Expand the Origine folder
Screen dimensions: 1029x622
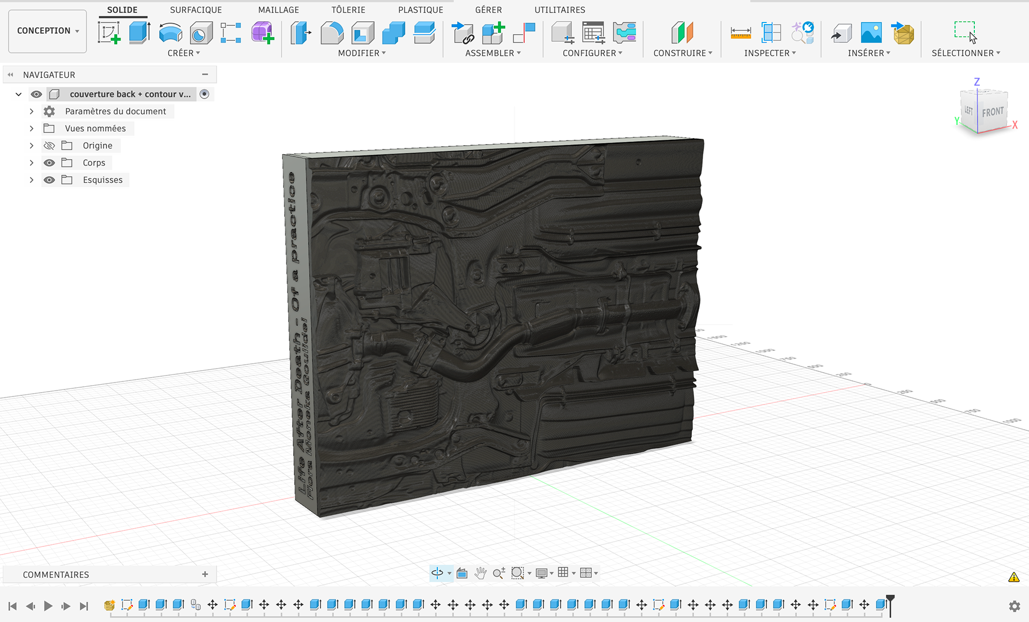tap(32, 146)
